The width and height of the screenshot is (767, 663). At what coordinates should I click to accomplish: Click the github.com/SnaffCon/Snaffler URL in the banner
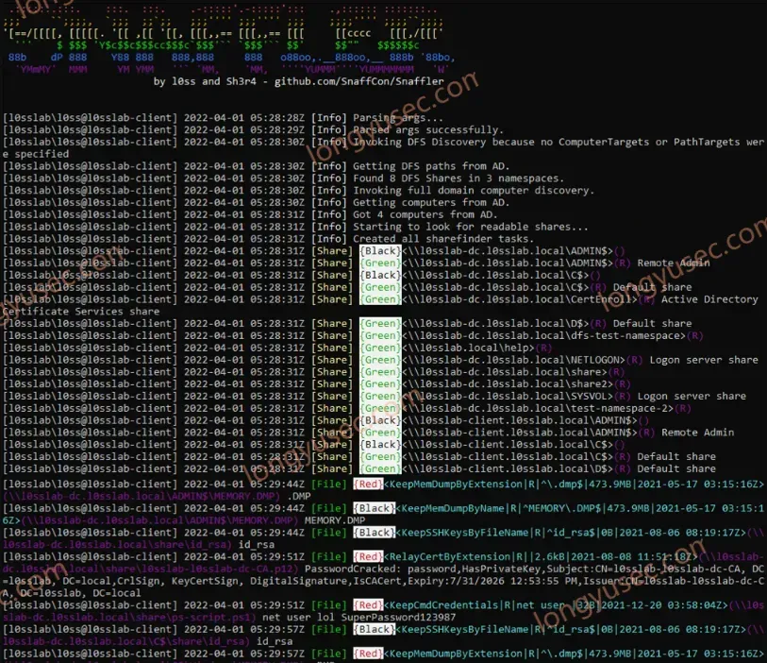coord(359,81)
